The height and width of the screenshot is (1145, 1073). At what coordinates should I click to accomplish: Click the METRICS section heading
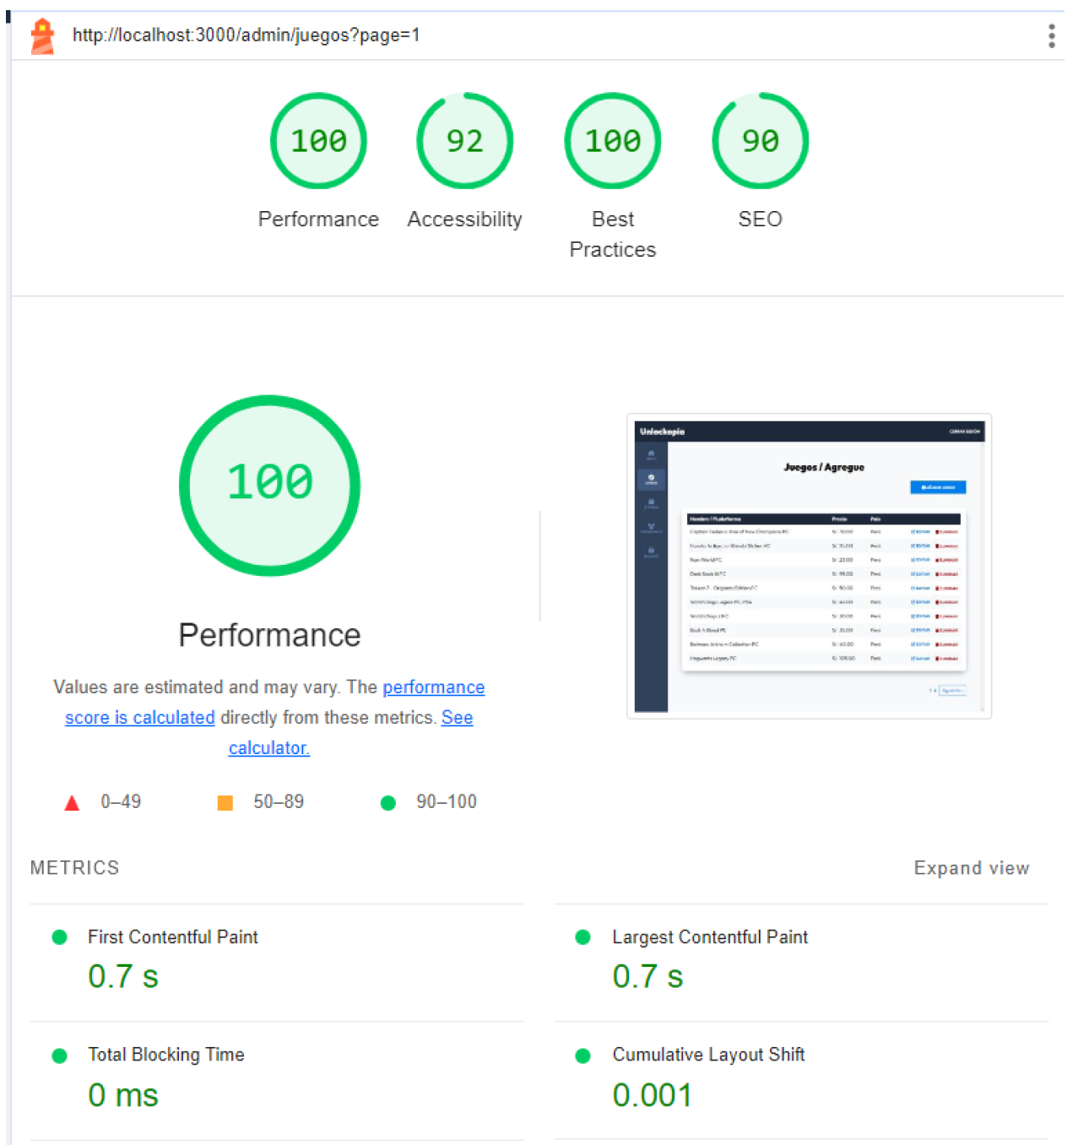tap(74, 868)
